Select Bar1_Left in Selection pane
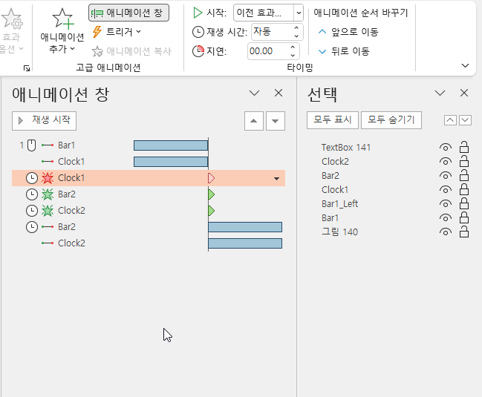The image size is (482, 397). pos(339,204)
